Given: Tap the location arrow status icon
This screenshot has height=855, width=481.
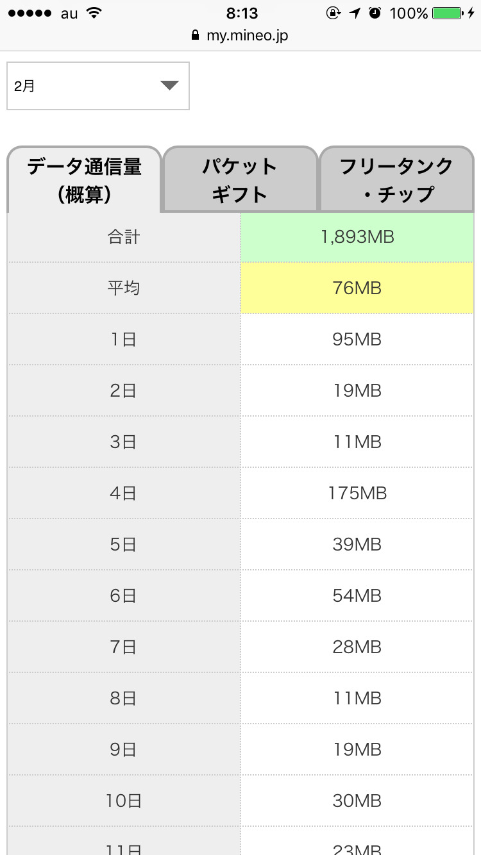Looking at the screenshot, I should tap(355, 13).
